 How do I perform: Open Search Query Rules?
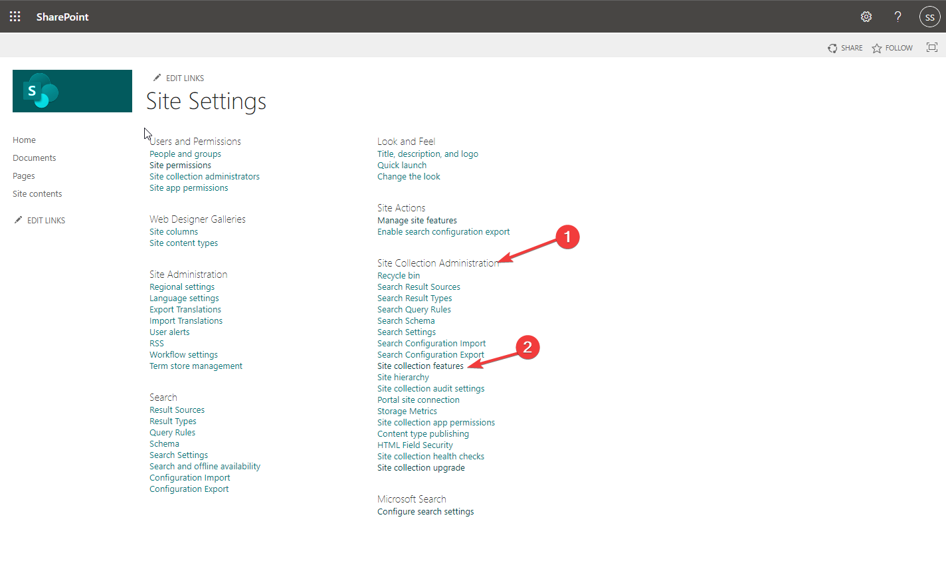(x=414, y=309)
